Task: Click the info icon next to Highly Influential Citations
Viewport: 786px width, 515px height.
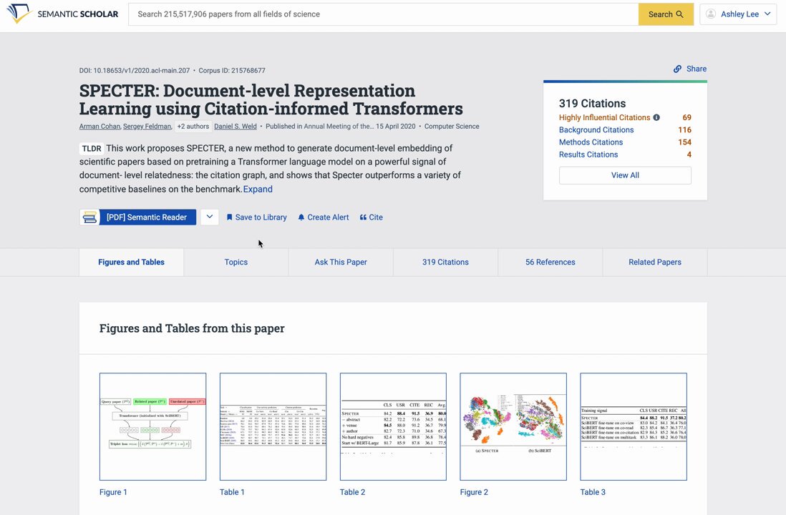Action: pyautogui.click(x=656, y=117)
